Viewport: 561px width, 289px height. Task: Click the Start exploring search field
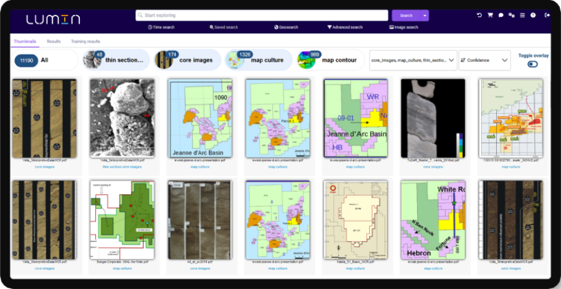coord(262,16)
